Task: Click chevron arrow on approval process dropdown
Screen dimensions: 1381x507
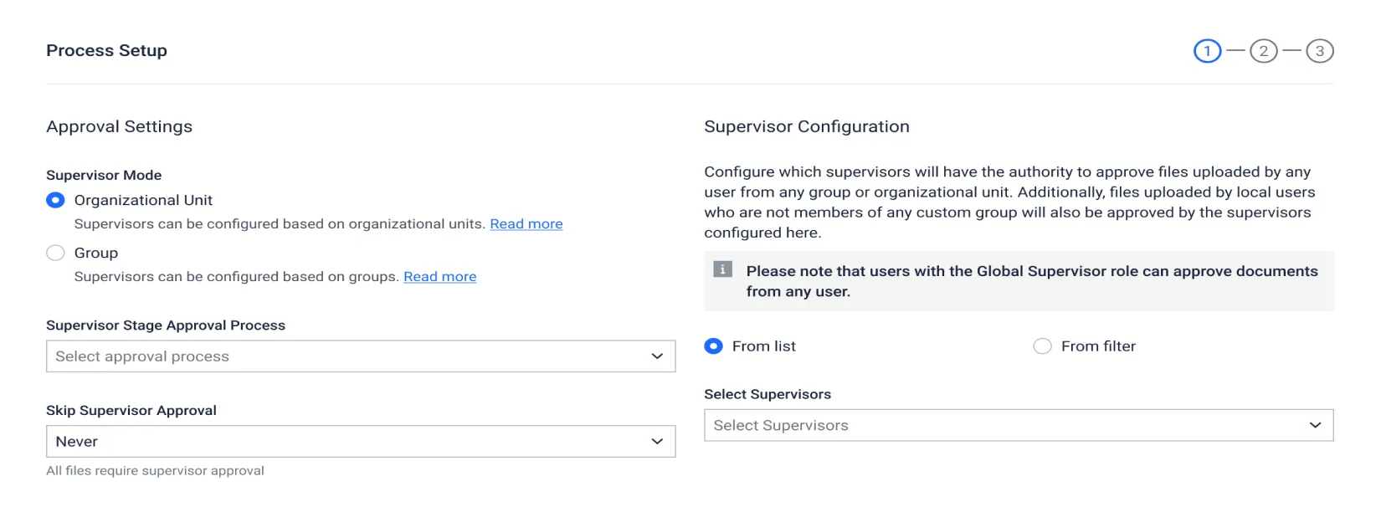Action: pos(657,356)
